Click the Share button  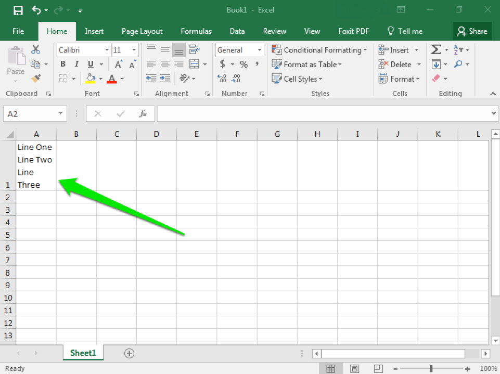point(472,31)
